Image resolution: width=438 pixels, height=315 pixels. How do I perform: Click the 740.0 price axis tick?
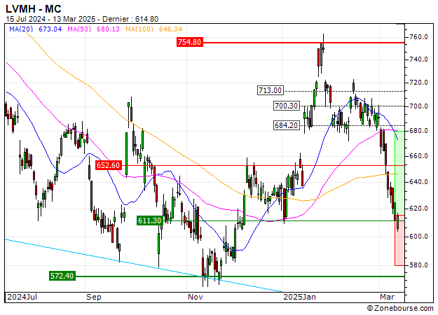418,59
